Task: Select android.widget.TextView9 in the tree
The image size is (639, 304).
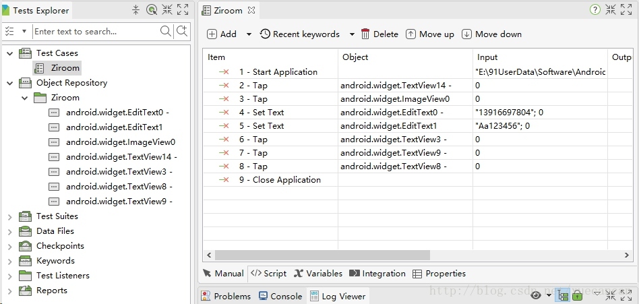Action: (119, 202)
